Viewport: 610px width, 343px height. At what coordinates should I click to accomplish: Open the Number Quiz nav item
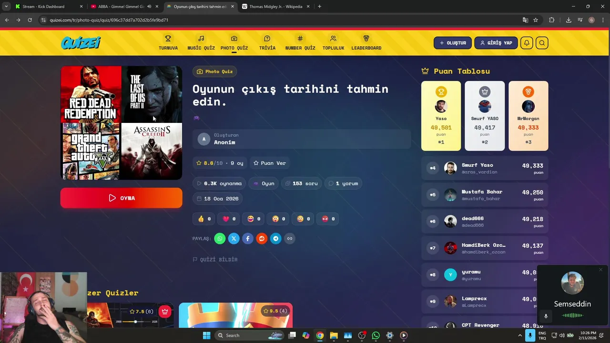pos(300,43)
